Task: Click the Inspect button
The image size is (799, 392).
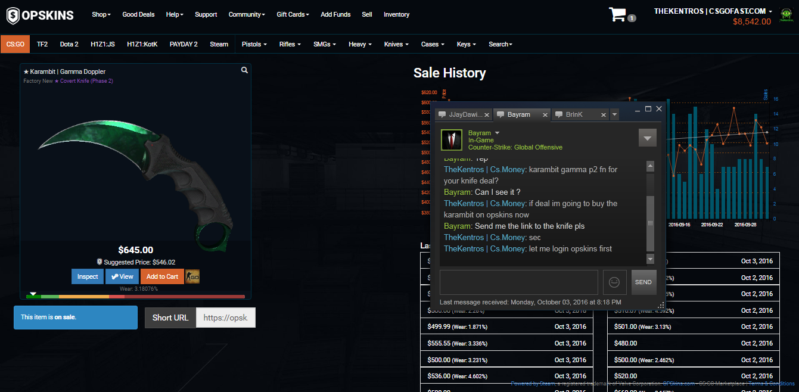Action: point(88,276)
